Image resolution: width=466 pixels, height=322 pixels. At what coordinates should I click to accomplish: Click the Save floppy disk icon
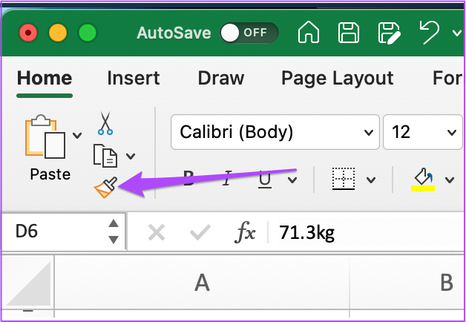(x=349, y=33)
